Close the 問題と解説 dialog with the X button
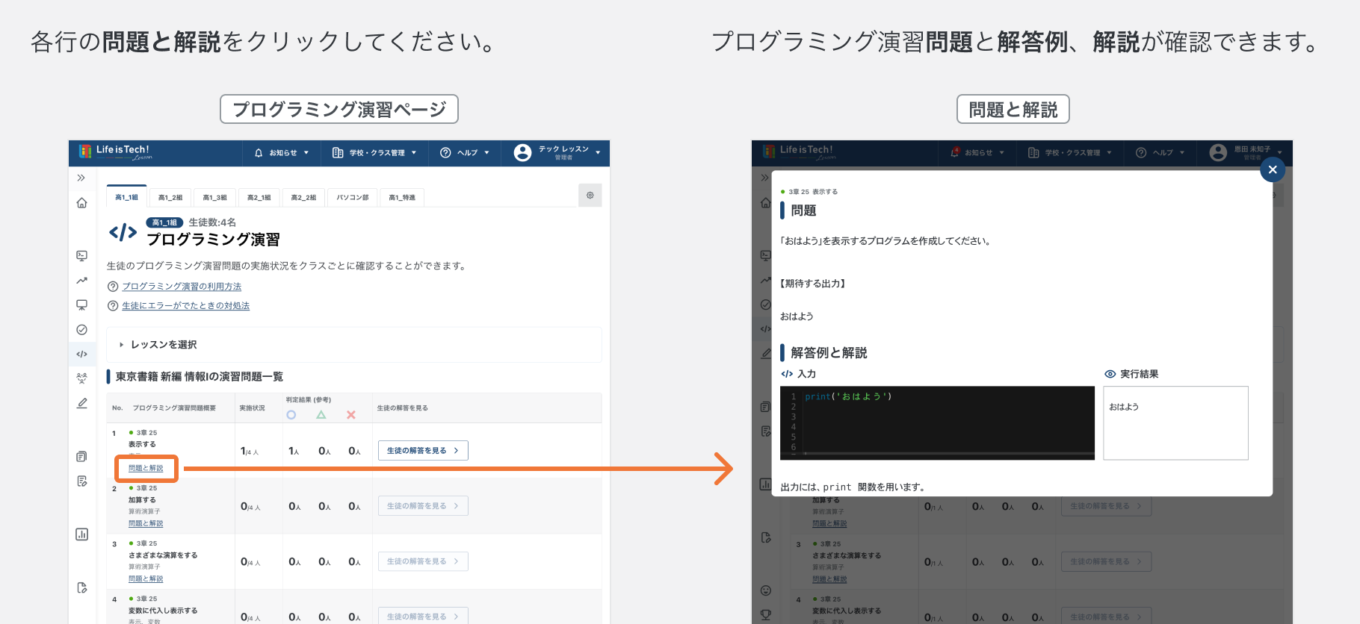The width and height of the screenshot is (1360, 624). 1273,170
